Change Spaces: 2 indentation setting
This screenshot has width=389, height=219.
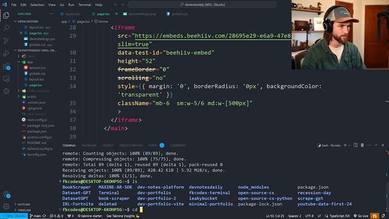coord(294,216)
